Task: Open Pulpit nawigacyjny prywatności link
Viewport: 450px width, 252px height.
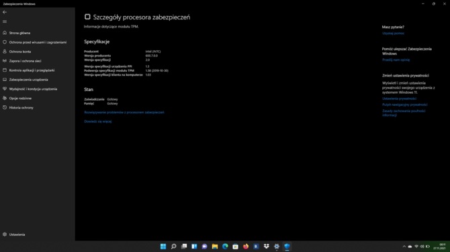Action: 404,105
